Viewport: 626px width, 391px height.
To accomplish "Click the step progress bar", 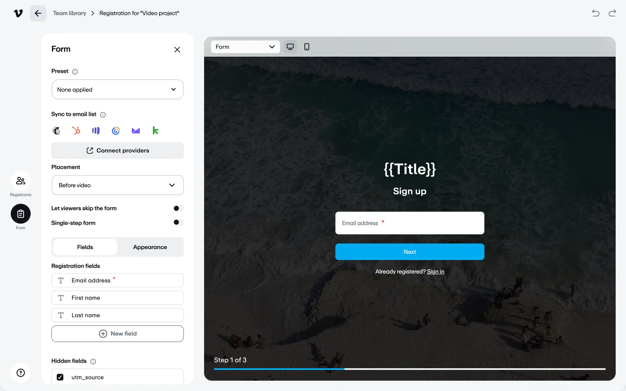I will (x=410, y=369).
